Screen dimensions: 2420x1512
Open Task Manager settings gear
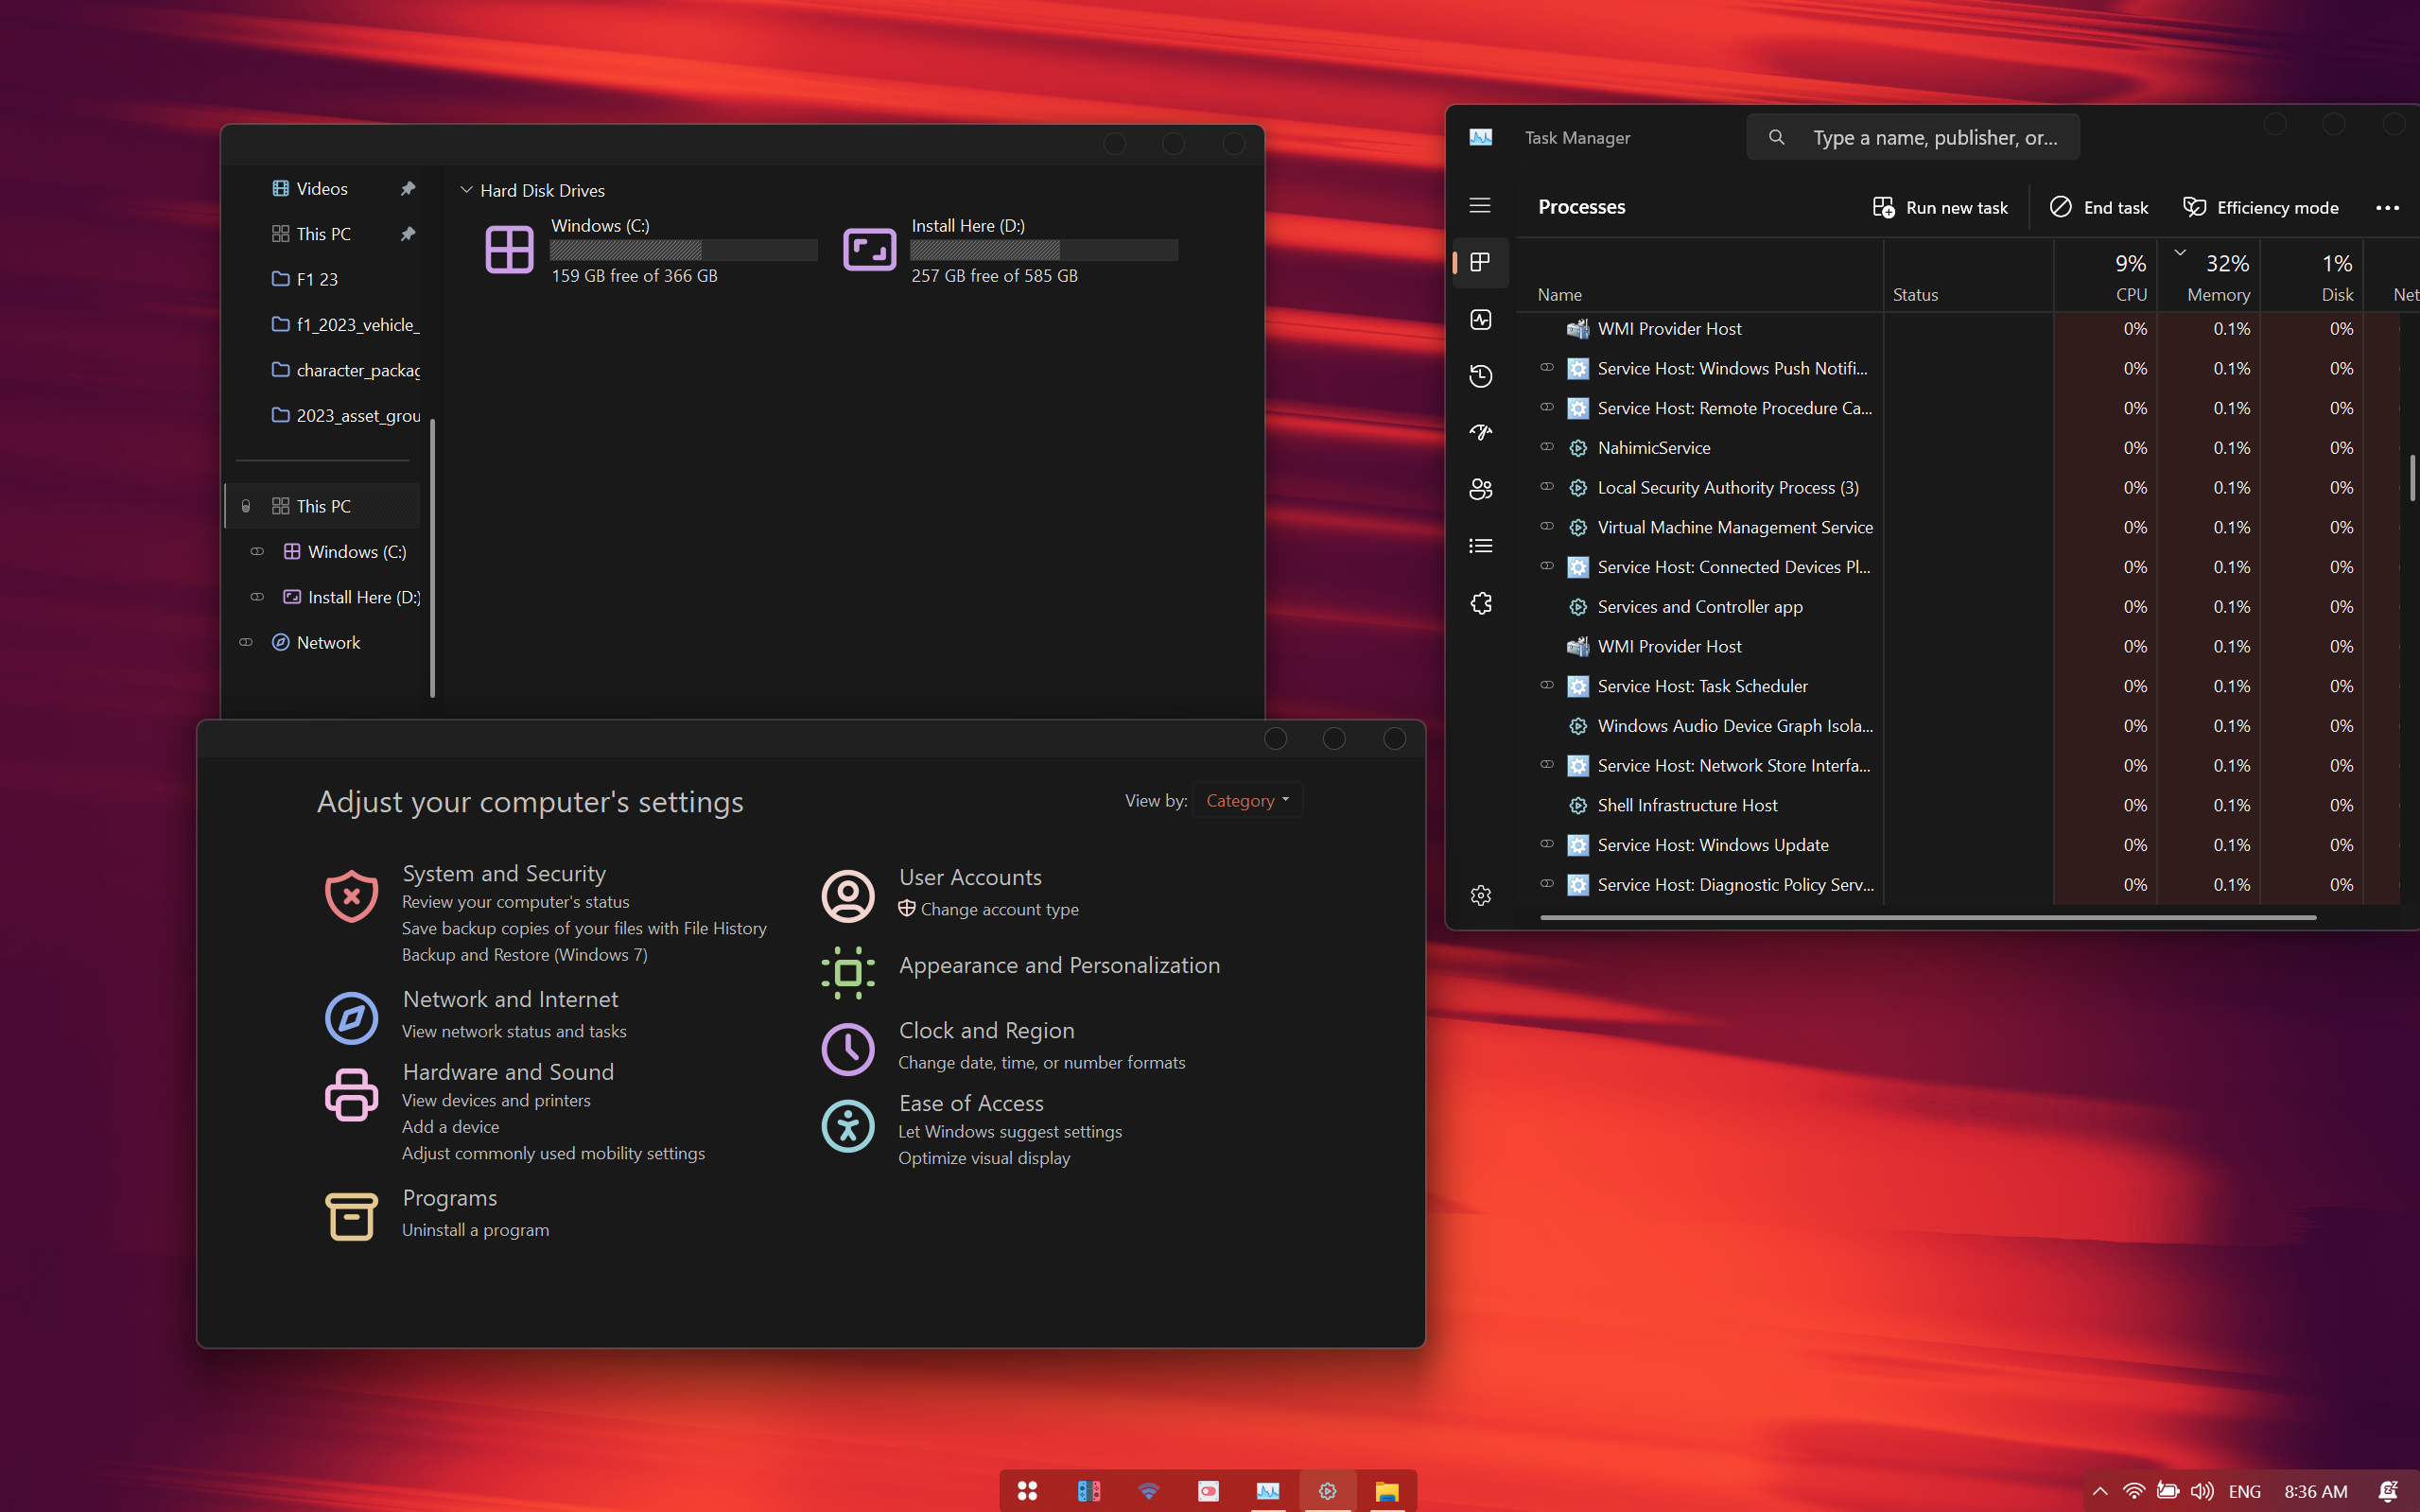coord(1480,895)
